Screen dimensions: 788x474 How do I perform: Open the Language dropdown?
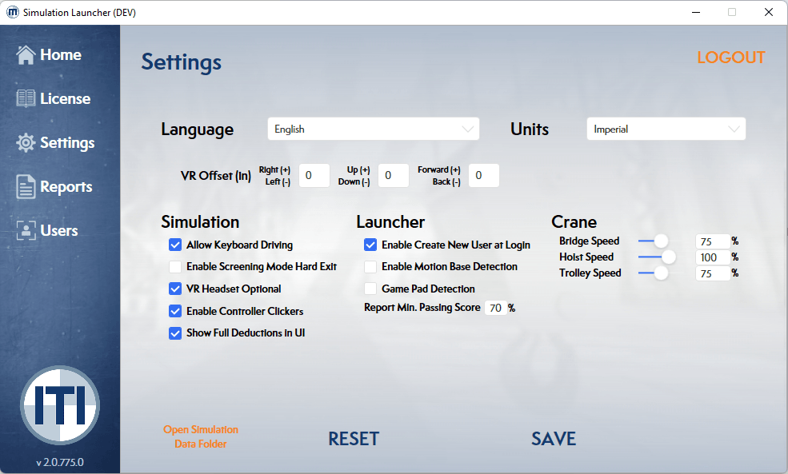tap(373, 129)
